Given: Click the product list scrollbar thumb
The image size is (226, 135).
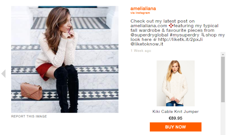Looking at the screenshot, I should [x=223, y=79].
